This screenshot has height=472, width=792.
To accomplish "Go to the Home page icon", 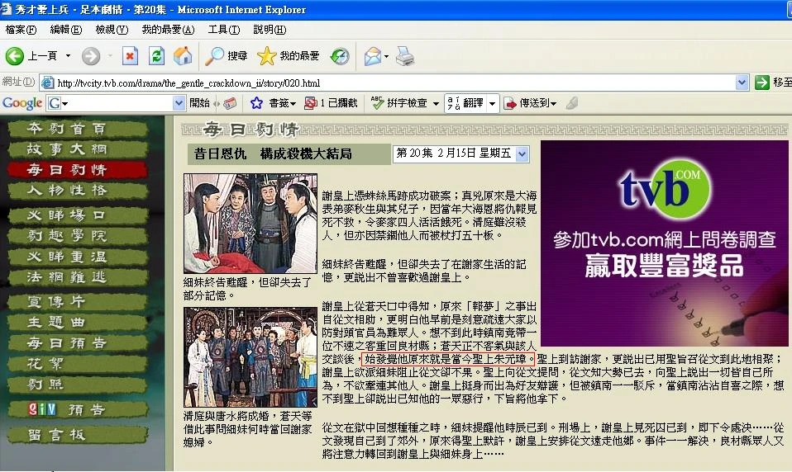I will 183,56.
